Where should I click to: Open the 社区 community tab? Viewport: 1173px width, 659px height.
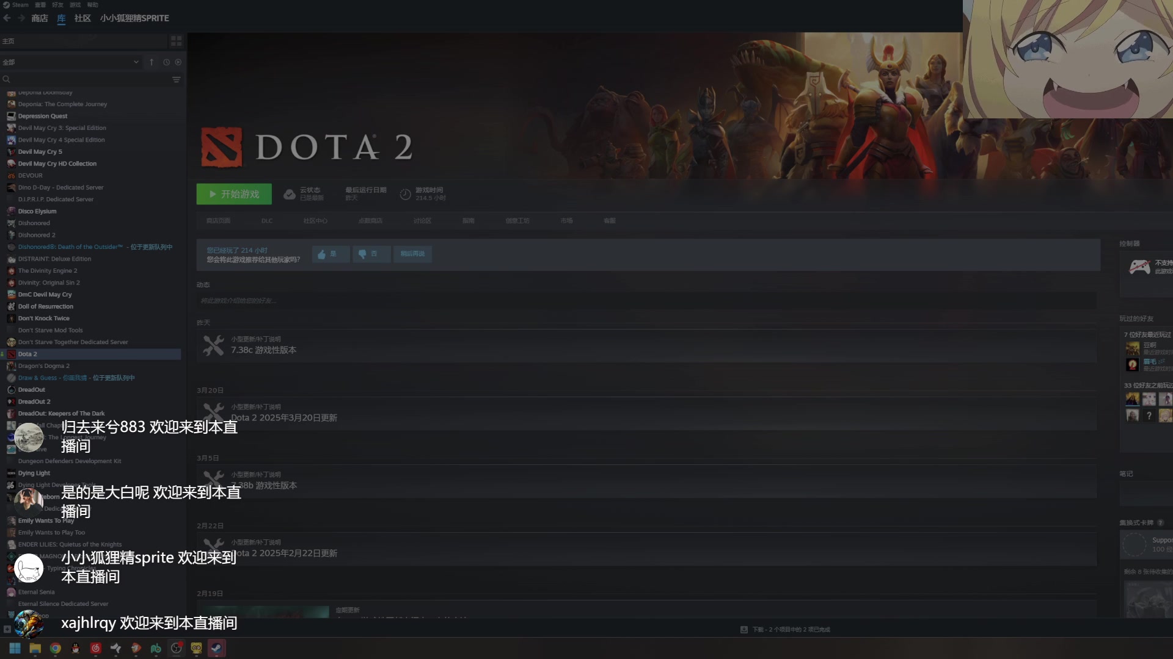pos(82,18)
